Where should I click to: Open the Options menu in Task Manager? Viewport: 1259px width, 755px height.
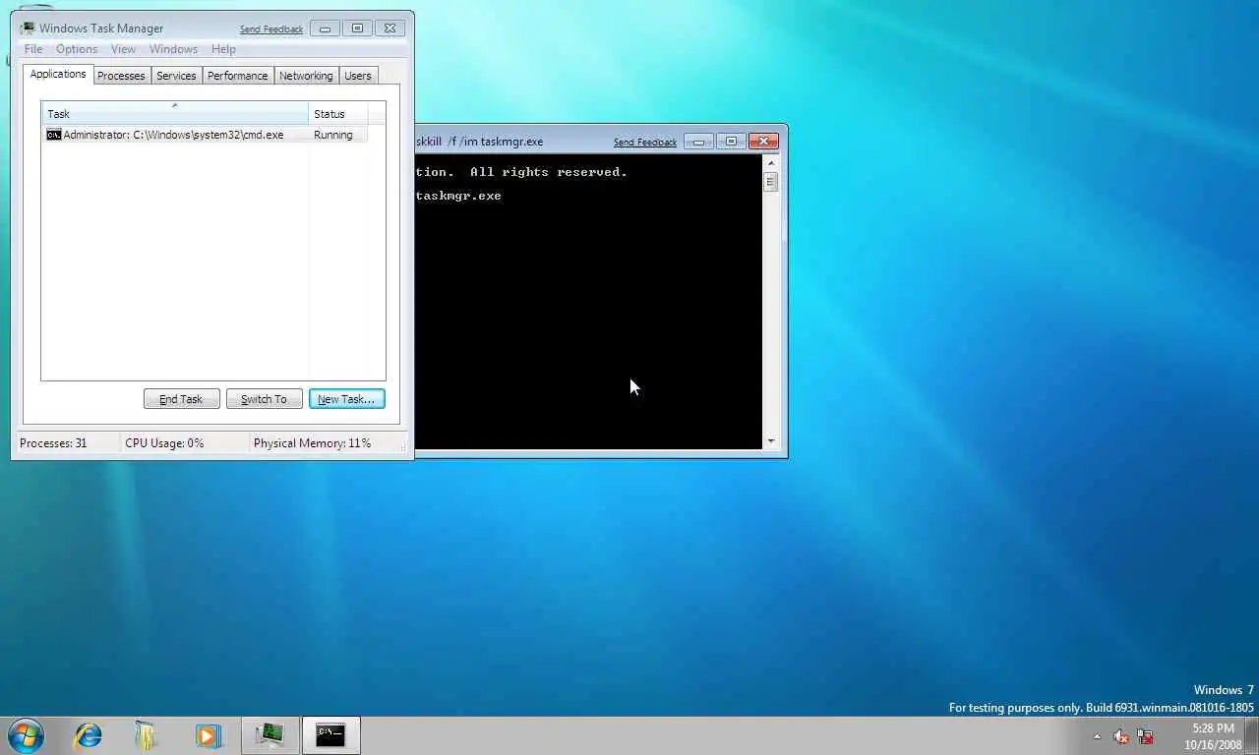click(77, 49)
